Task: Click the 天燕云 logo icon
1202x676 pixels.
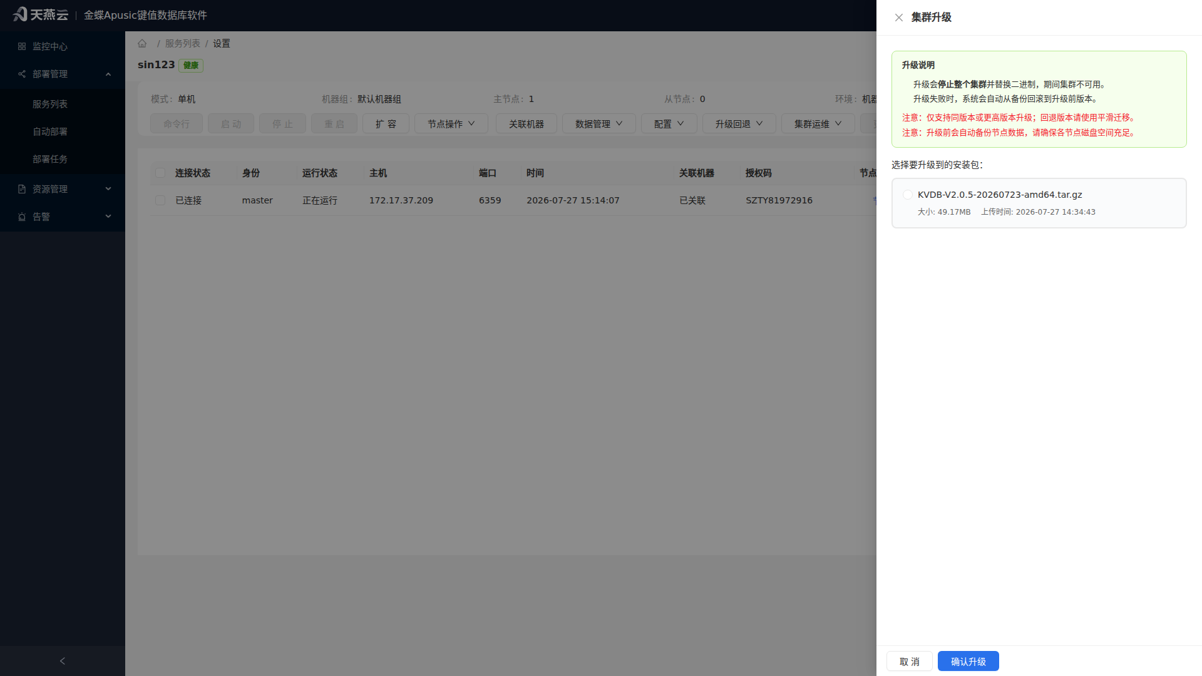Action: coord(20,14)
